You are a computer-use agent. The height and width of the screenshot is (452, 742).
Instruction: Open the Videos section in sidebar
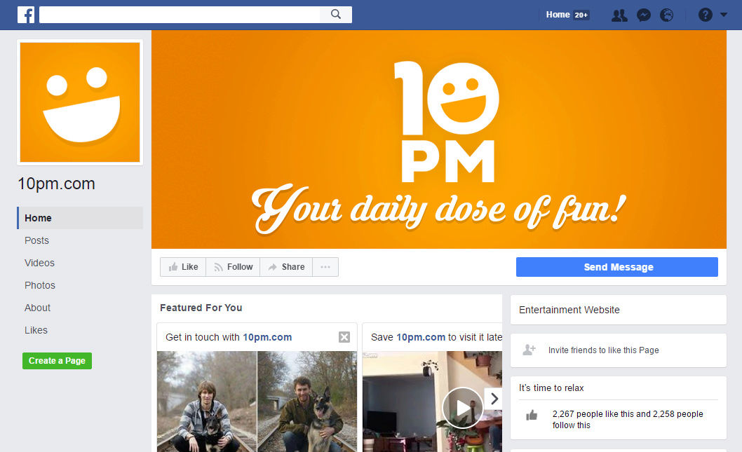(x=40, y=263)
